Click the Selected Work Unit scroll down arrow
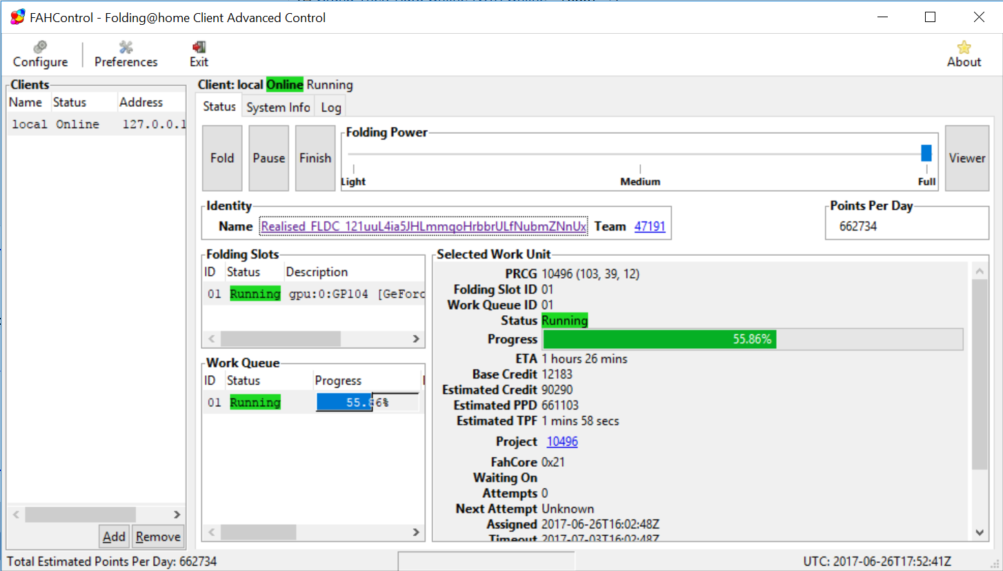This screenshot has width=1003, height=571. click(980, 532)
